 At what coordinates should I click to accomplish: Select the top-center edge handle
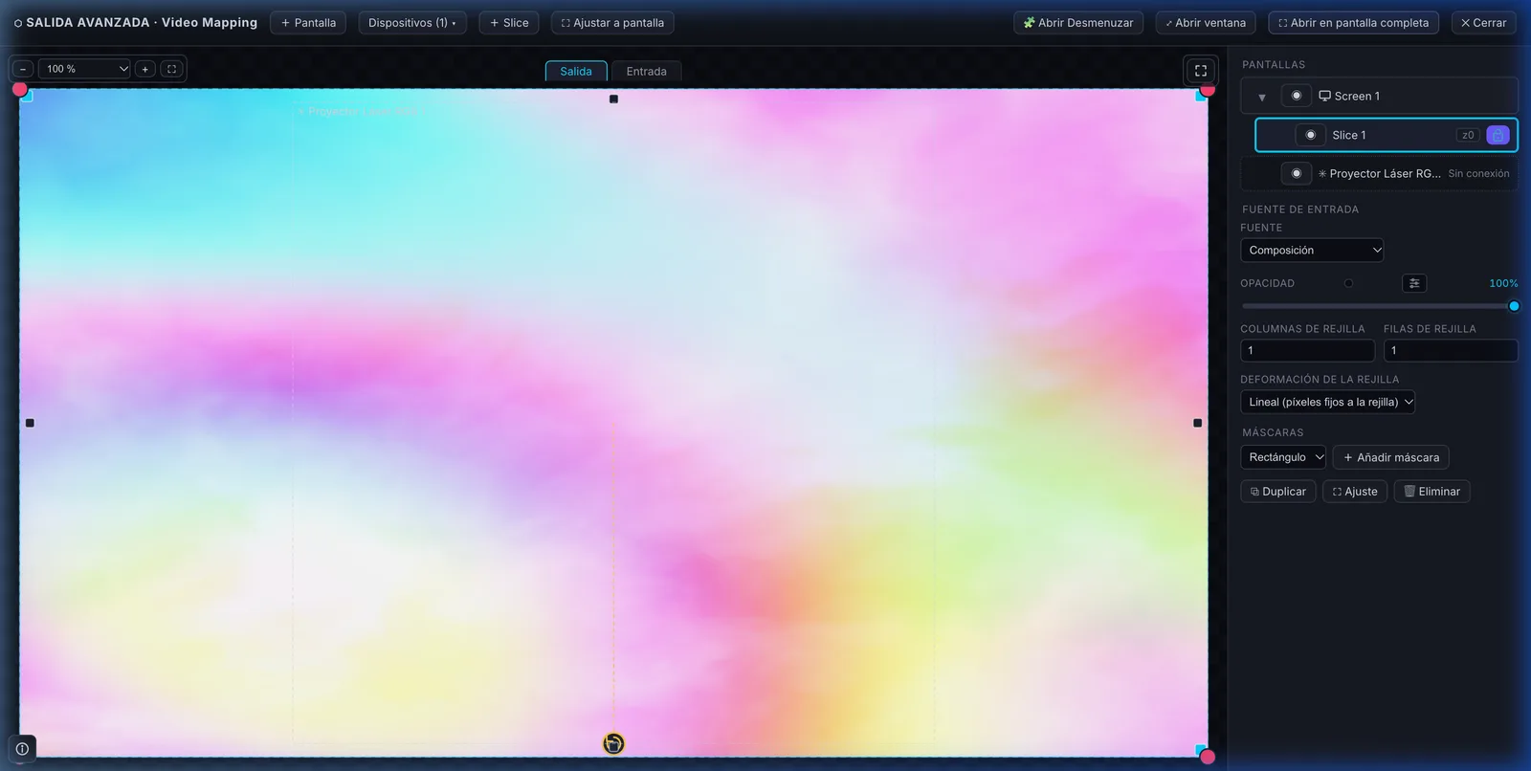coord(613,99)
